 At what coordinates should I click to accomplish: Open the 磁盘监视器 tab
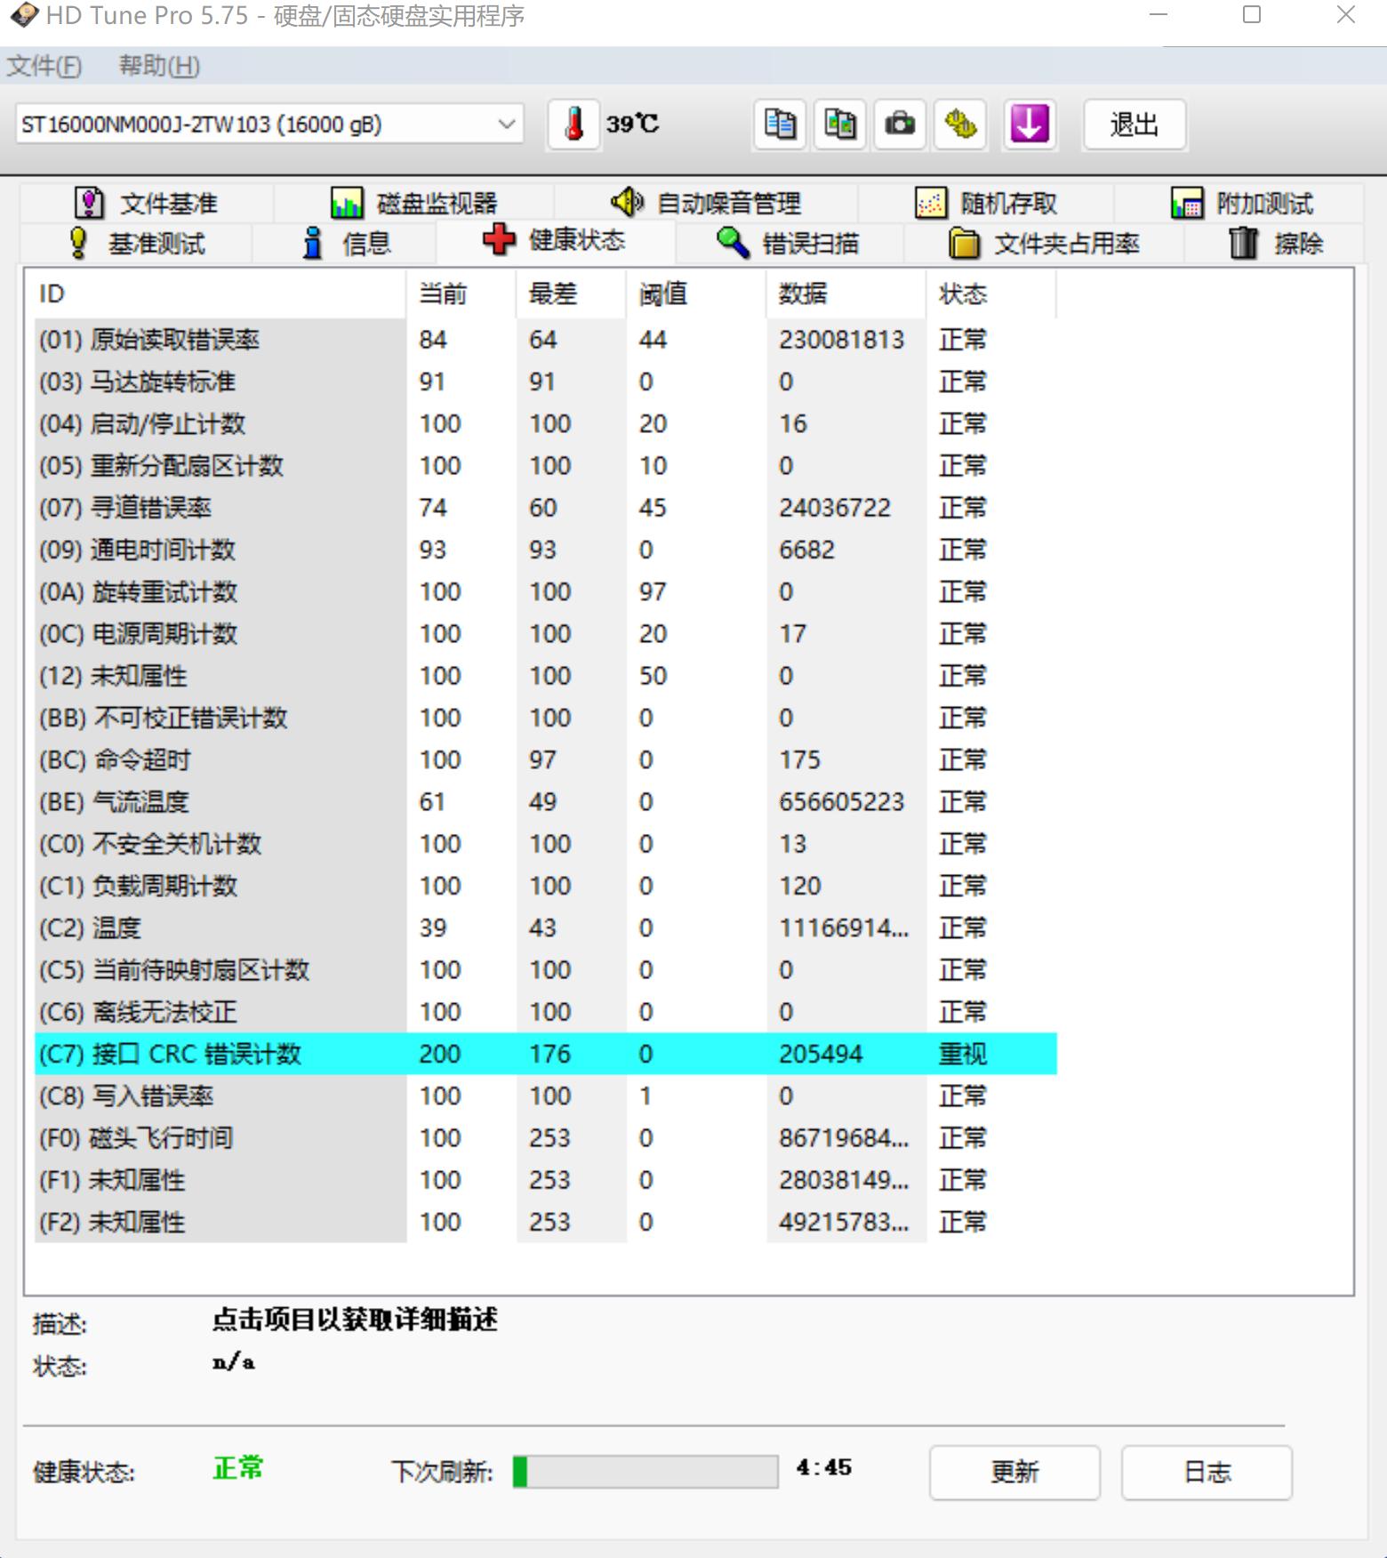[x=414, y=204]
